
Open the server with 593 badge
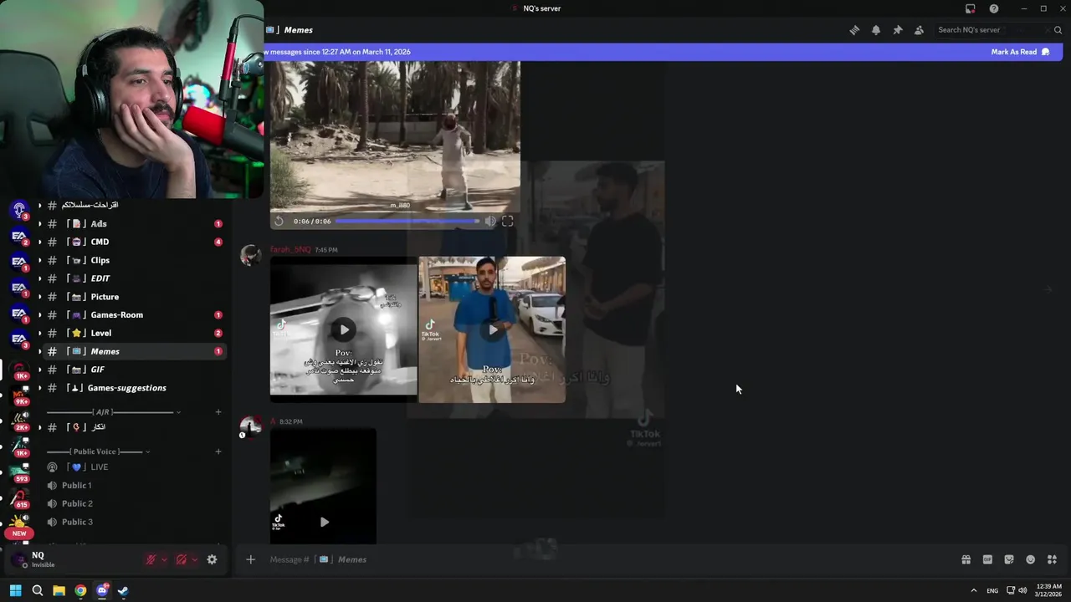(x=19, y=472)
